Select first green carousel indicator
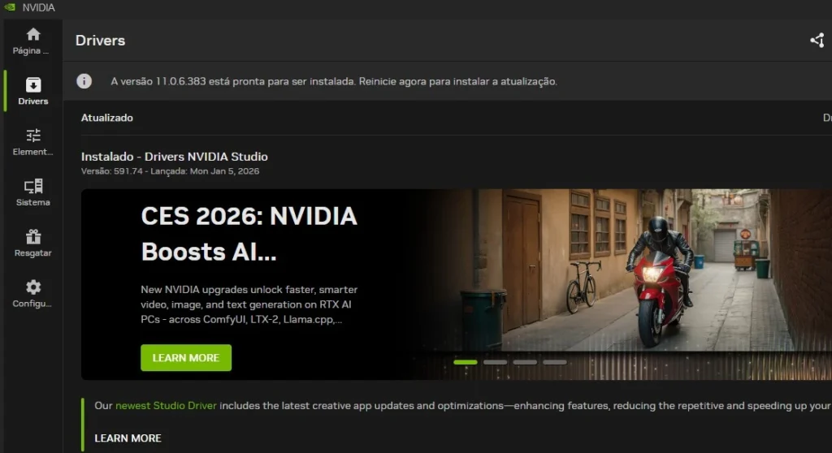This screenshot has height=453, width=832. [x=466, y=362]
